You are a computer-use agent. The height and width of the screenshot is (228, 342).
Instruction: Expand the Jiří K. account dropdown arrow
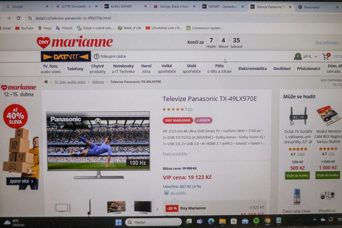coord(316,57)
